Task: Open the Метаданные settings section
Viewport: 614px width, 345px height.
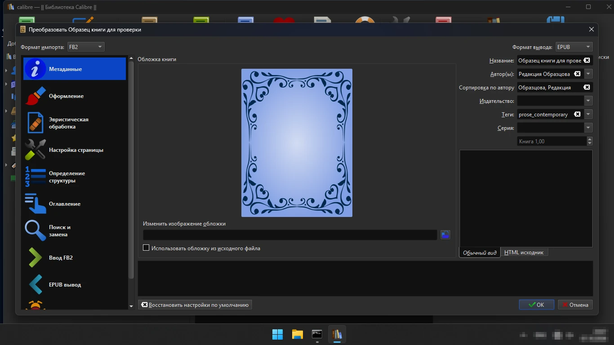Action: pyautogui.click(x=75, y=69)
